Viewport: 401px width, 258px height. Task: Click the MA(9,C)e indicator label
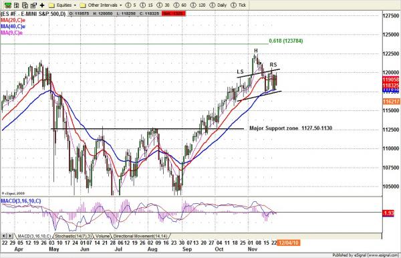pos(12,33)
